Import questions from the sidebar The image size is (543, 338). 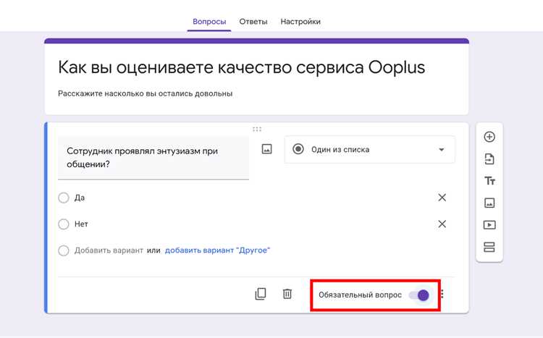coord(489,159)
